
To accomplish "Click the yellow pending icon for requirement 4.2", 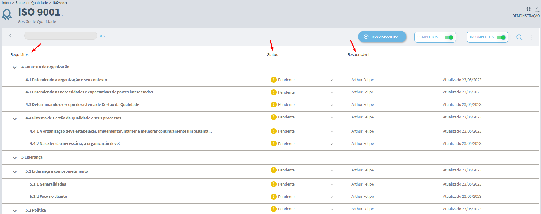I will pyautogui.click(x=274, y=92).
